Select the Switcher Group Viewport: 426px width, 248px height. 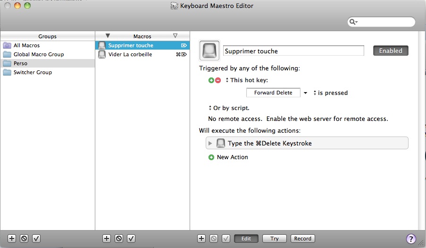pos(48,72)
